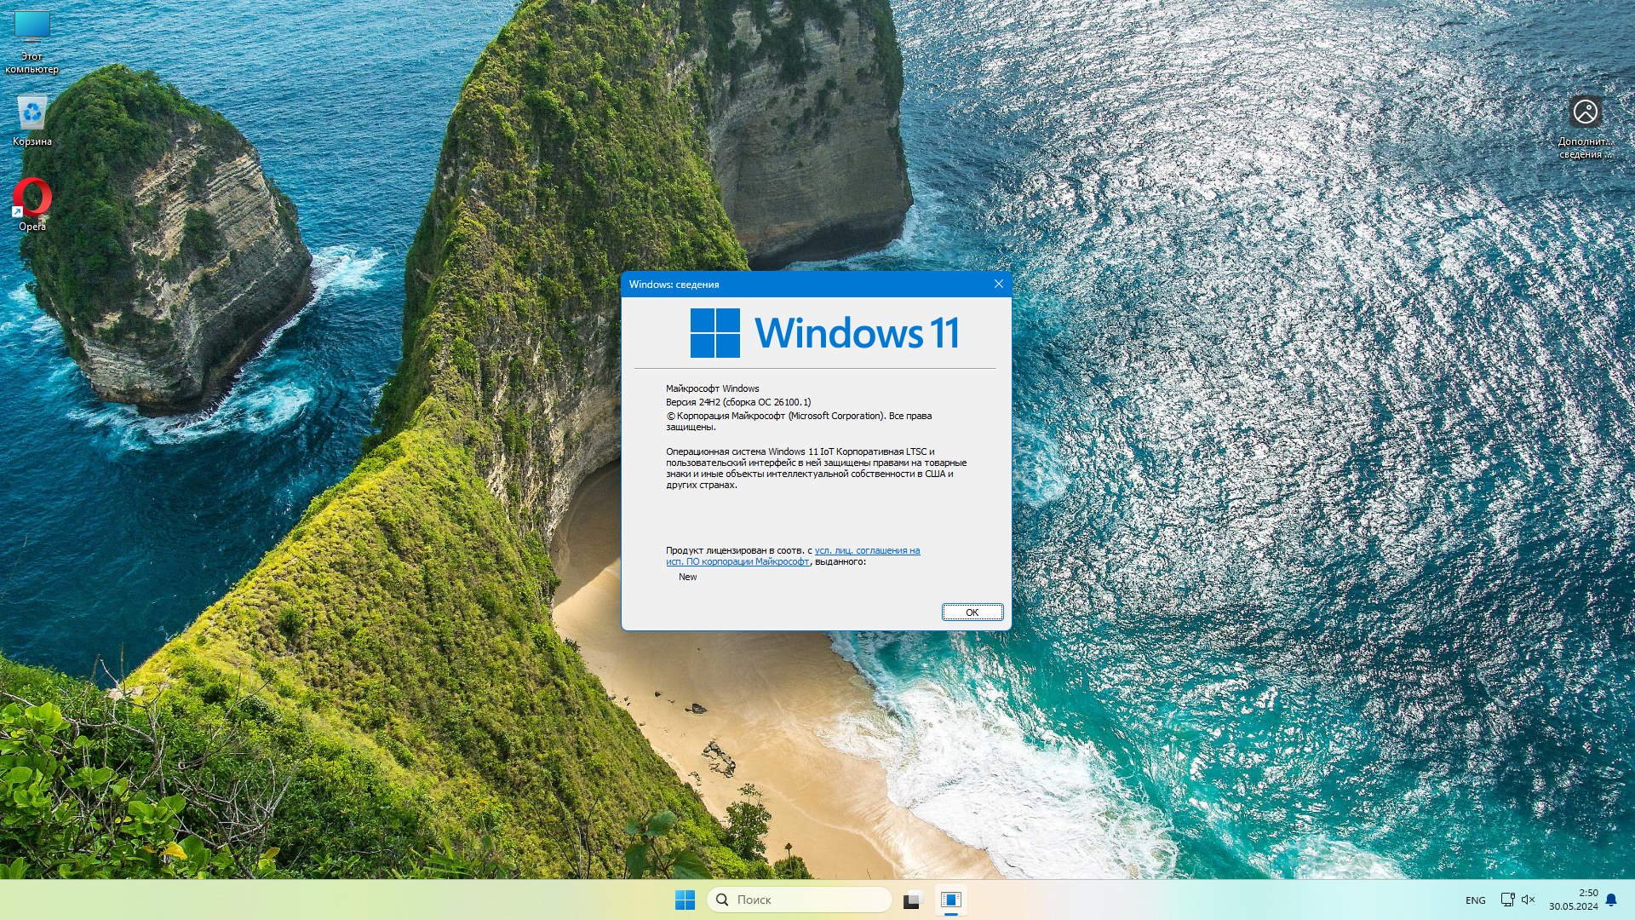Viewport: 1635px width, 920px height.
Task: Click the Windows 11 logo banner
Action: [824, 333]
